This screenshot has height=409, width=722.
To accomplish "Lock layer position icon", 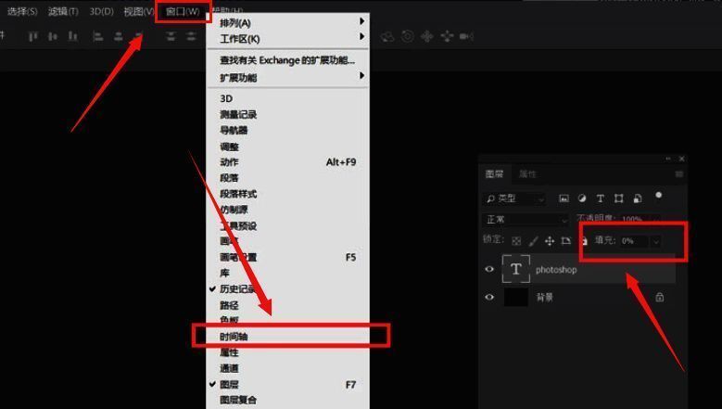I will pos(550,241).
